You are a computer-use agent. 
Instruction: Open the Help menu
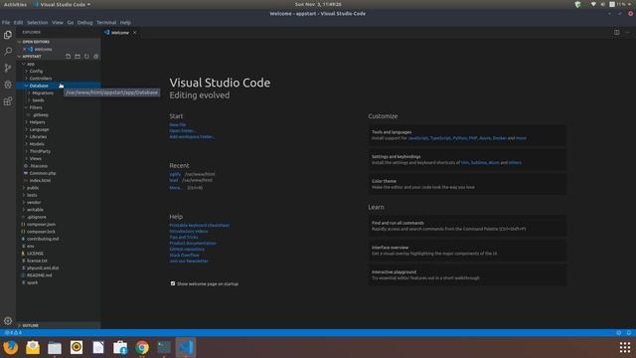click(125, 22)
